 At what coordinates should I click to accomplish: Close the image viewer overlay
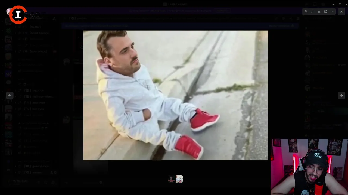pos(341,12)
